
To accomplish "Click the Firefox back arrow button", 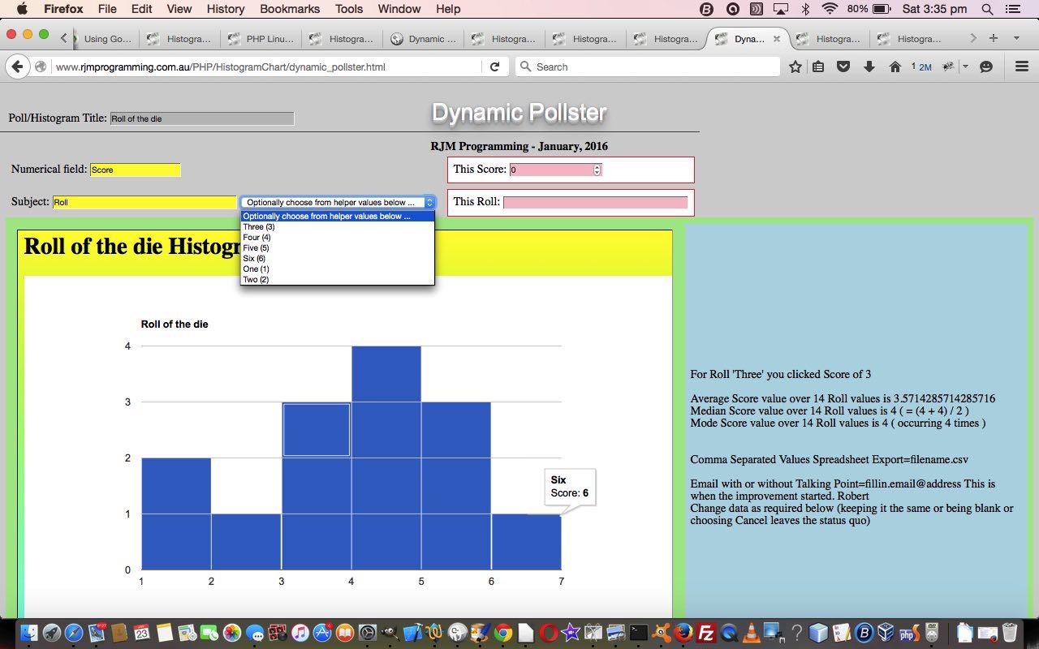I will point(17,67).
